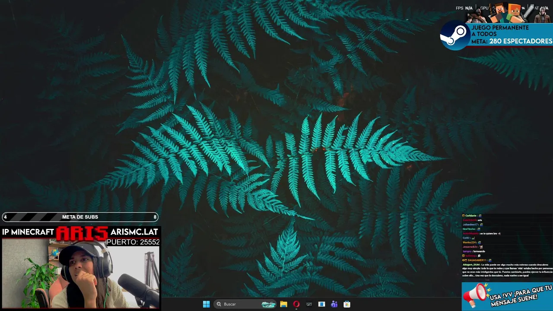
Task: Click the 'JUEGO PERMANENTE' banner text
Action: click(x=500, y=28)
